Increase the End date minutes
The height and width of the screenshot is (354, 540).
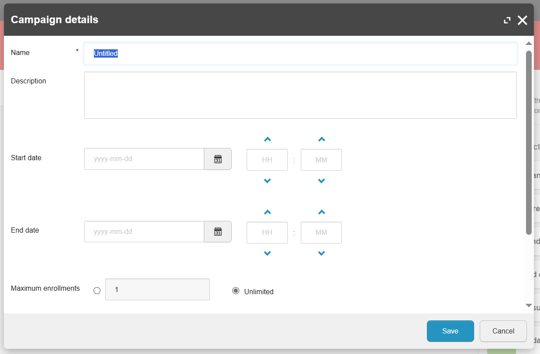pos(321,213)
